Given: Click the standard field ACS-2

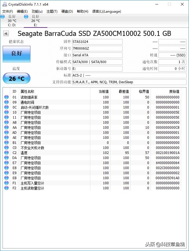Looking at the screenshot, I should [x=129, y=75].
